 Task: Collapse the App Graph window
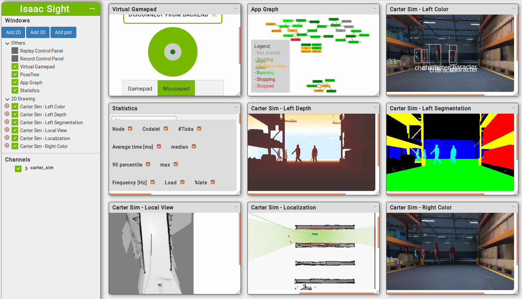coord(375,9)
